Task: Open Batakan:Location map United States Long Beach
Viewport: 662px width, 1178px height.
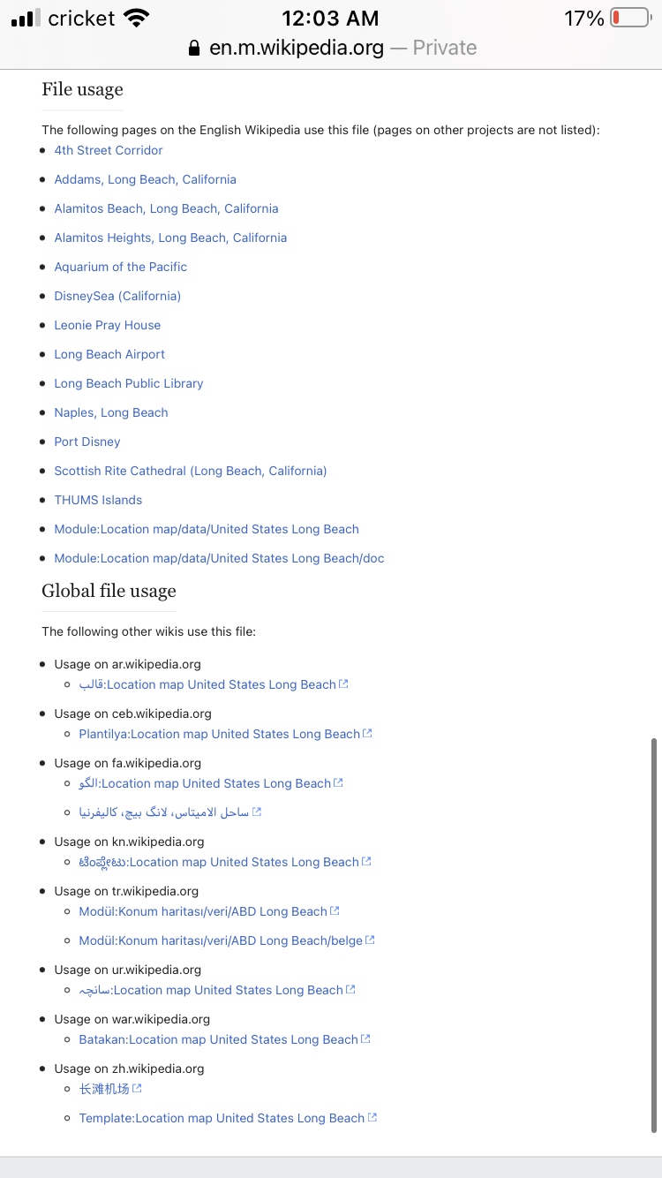Action: click(219, 1039)
